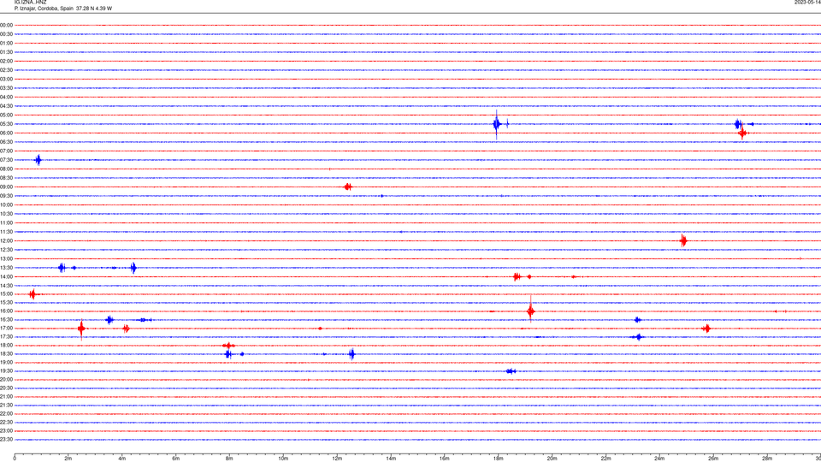
Task: Select the 21:00 row label
Action: (6, 396)
